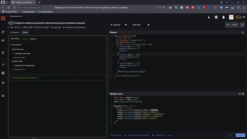Toggle dark mode moon icon

click(209, 17)
